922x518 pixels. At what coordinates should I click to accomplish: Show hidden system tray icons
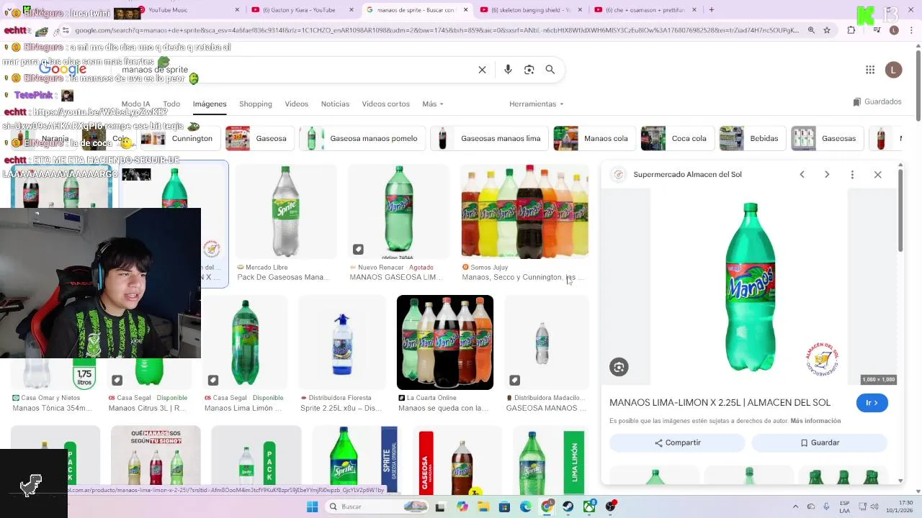[x=795, y=506]
